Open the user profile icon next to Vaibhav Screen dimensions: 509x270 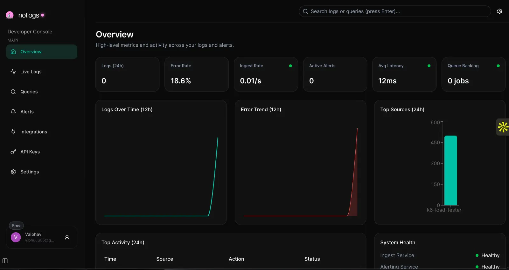[x=67, y=237]
